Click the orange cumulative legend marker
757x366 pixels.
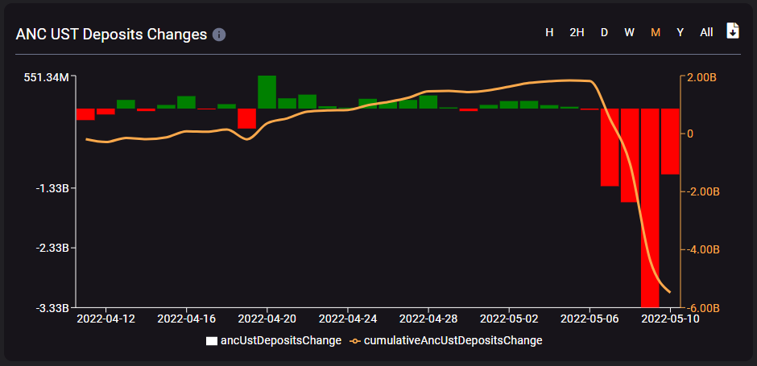coord(355,341)
